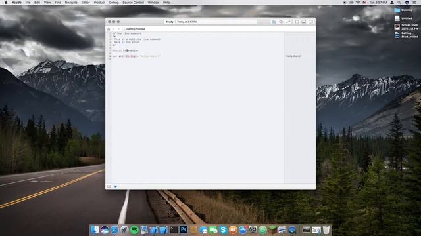421x236 pixels.
Task: Click the "Hello World!" result in sidebar
Action: 293,56
